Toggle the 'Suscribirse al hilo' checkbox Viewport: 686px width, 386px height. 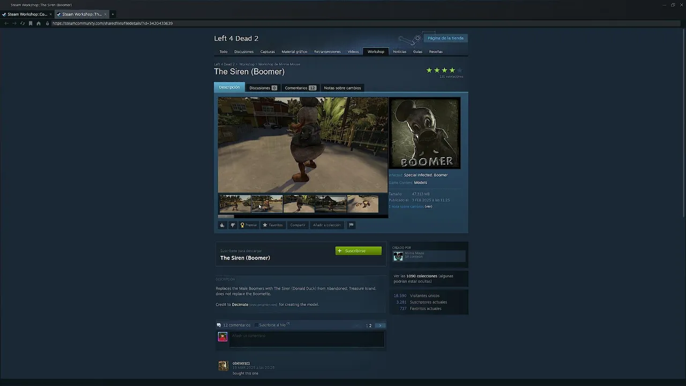coord(256,325)
